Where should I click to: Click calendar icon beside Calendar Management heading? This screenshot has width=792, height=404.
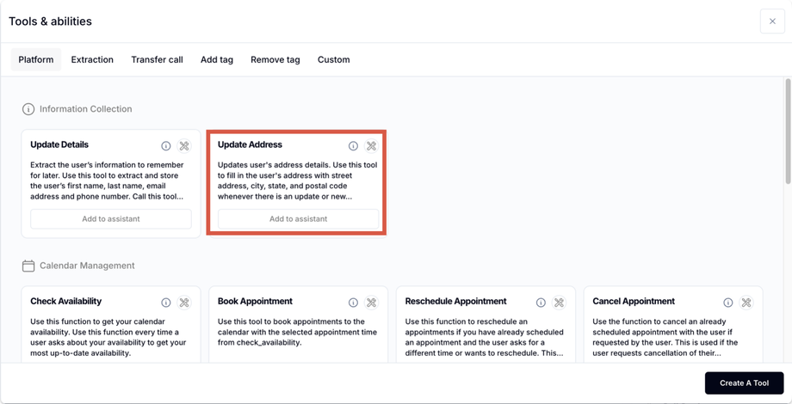[x=28, y=266]
